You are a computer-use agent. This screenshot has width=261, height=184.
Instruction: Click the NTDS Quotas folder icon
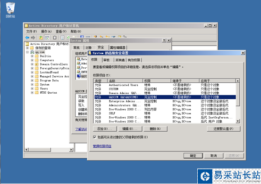[37, 93]
